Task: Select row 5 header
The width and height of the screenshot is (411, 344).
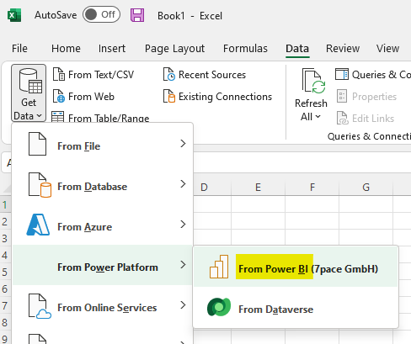Action: (5, 273)
